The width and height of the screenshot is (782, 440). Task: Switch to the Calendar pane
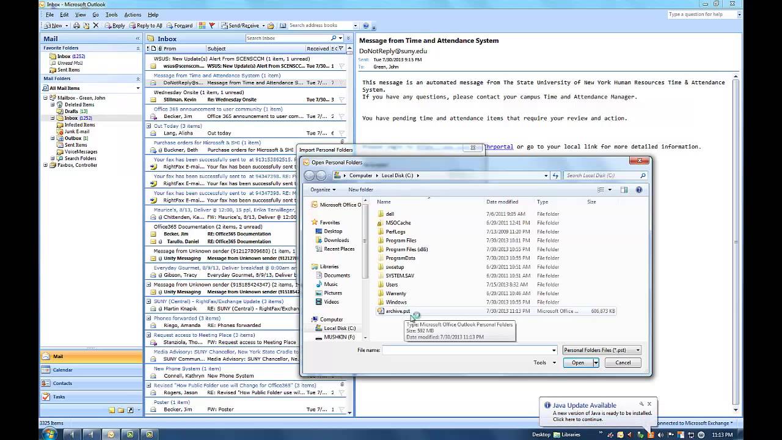(x=92, y=370)
